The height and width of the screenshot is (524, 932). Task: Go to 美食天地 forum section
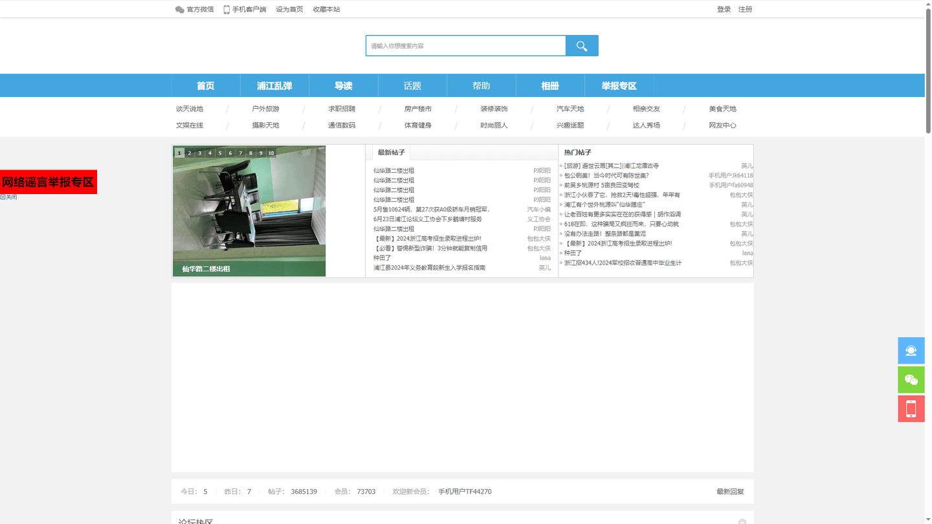[x=722, y=109]
